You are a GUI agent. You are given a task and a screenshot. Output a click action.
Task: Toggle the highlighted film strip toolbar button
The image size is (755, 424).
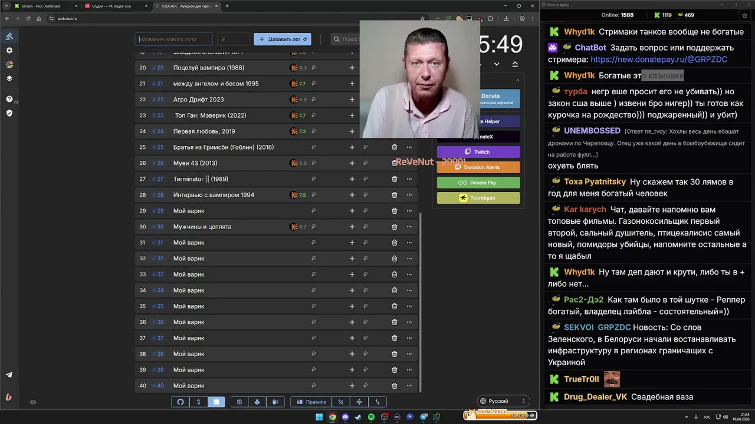coord(216,402)
